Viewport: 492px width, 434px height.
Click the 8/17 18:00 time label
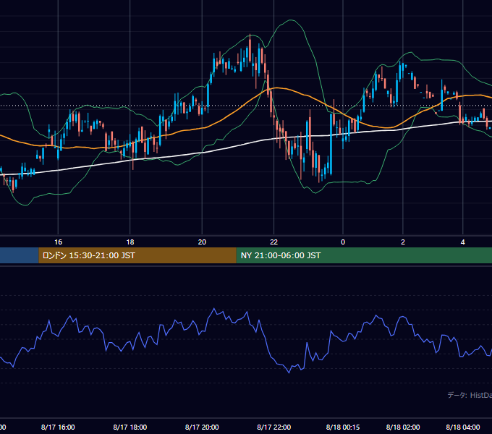click(x=130, y=427)
